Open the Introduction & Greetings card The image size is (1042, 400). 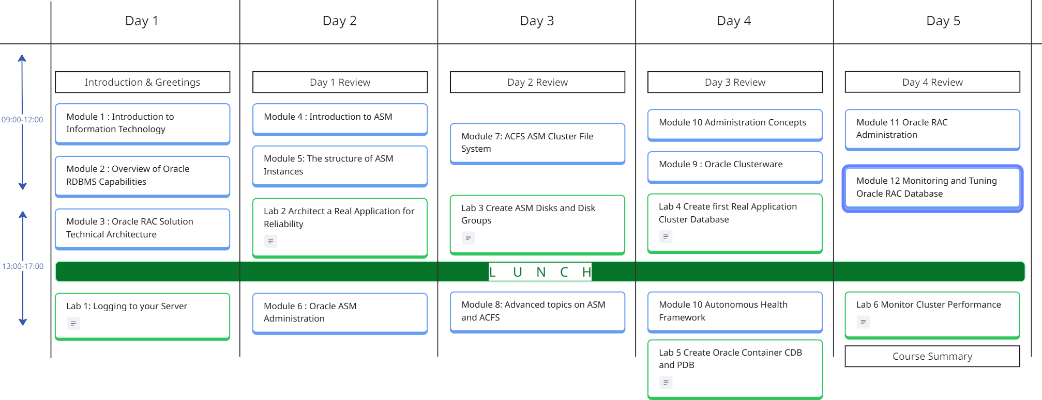click(142, 82)
